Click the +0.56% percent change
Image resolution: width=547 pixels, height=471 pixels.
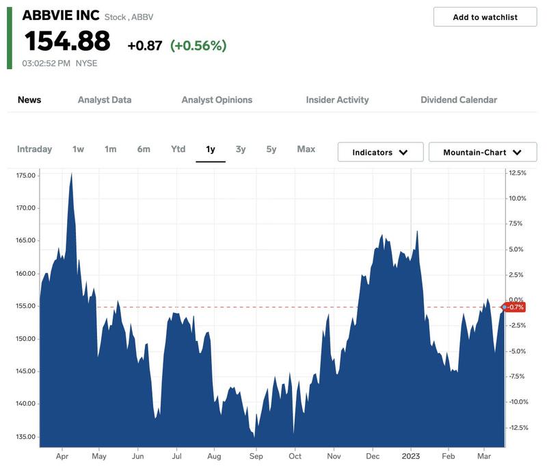pyautogui.click(x=198, y=45)
